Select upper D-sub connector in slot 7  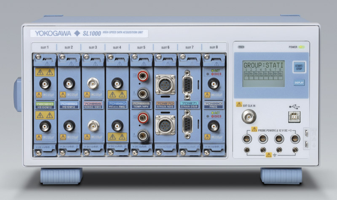pos(187,85)
